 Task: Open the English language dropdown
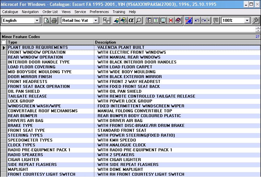coord(37,20)
